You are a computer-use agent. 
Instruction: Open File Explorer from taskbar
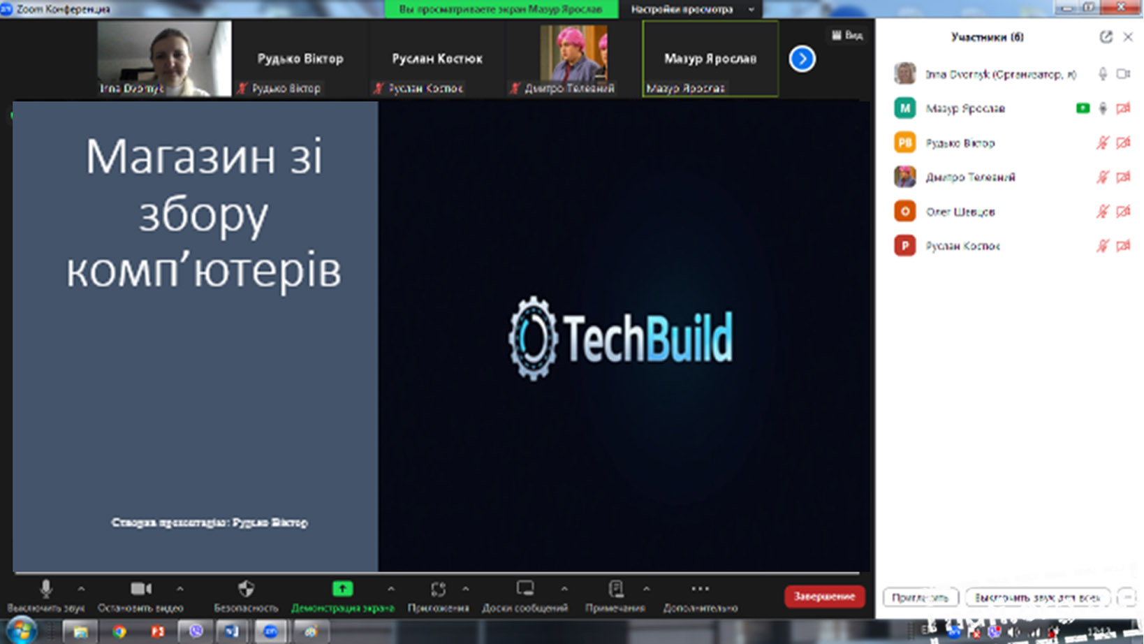click(x=80, y=631)
